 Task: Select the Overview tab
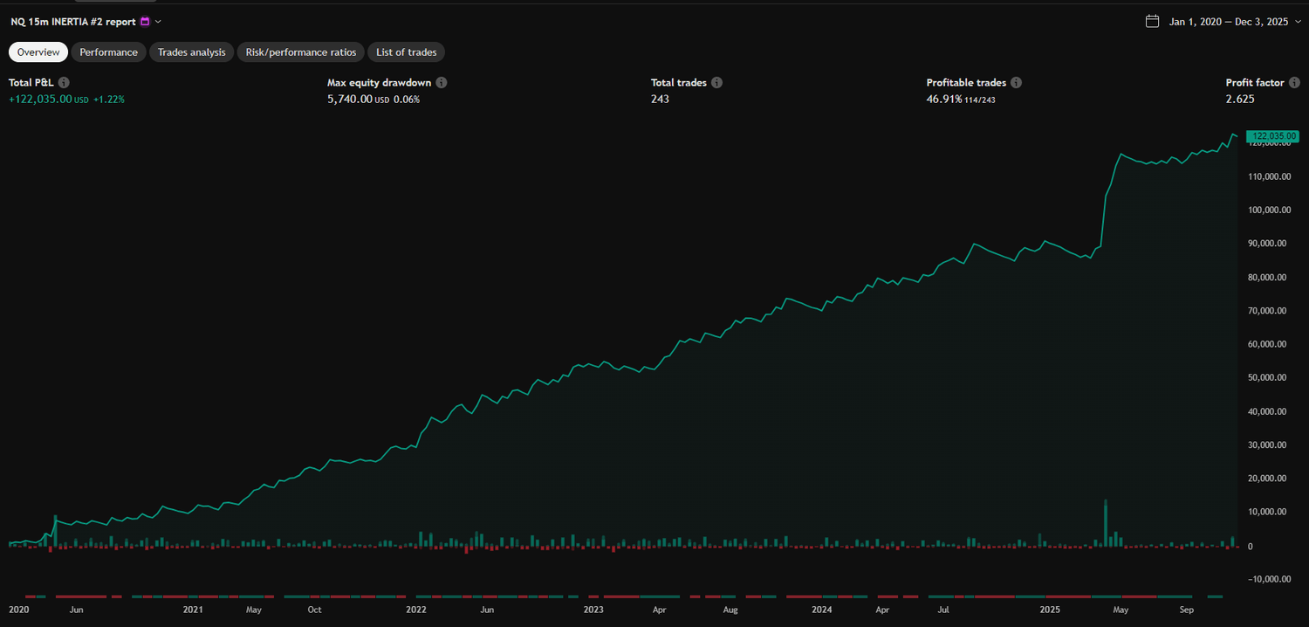[x=38, y=52]
